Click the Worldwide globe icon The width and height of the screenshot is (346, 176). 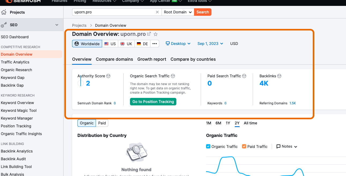click(77, 44)
